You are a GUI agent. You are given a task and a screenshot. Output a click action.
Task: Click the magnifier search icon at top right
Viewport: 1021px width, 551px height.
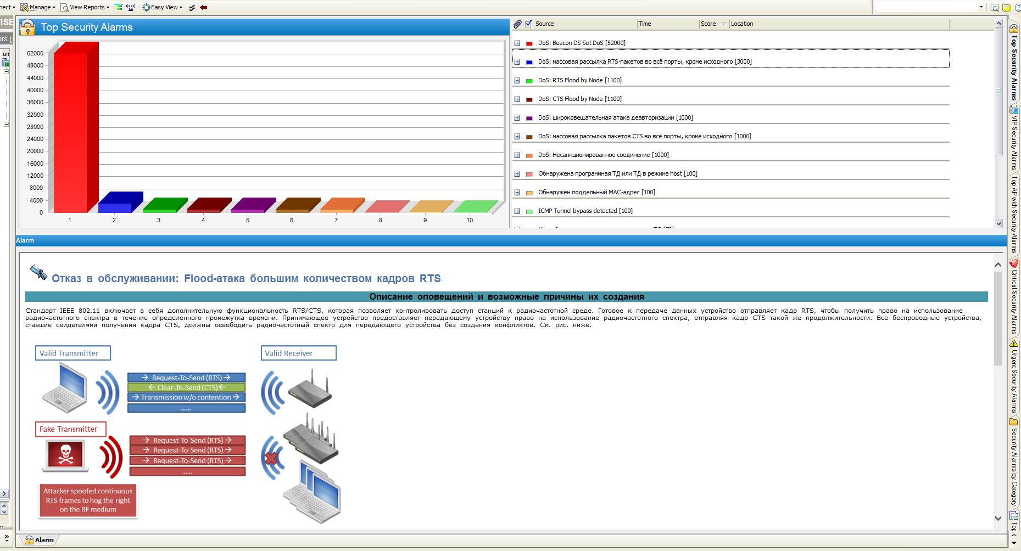(x=995, y=7)
